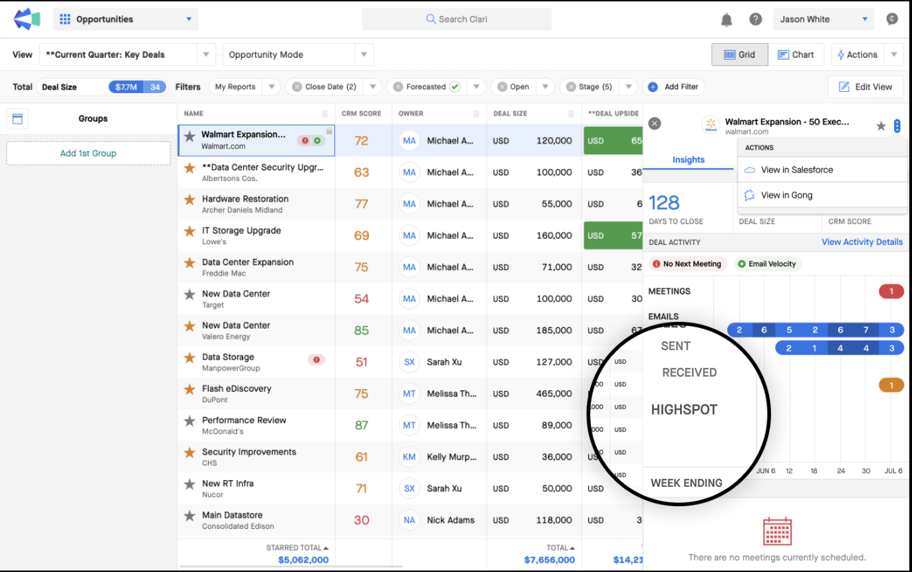Image resolution: width=912 pixels, height=572 pixels.
Task: Click red alert icon on Data Storage row
Action: coord(316,360)
